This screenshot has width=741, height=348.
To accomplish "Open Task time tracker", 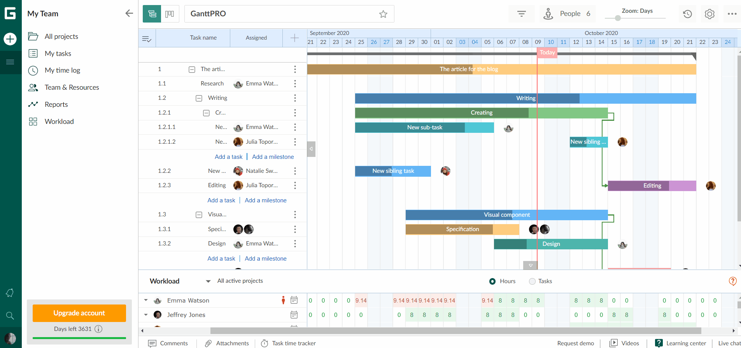I will 288,343.
